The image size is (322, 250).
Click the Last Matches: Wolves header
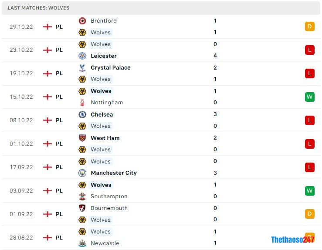pyautogui.click(x=38, y=8)
